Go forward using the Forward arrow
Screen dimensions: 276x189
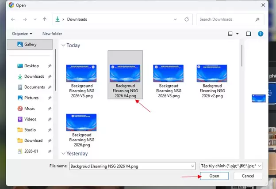tap(25, 19)
